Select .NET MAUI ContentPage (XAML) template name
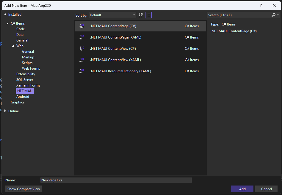 116,37
